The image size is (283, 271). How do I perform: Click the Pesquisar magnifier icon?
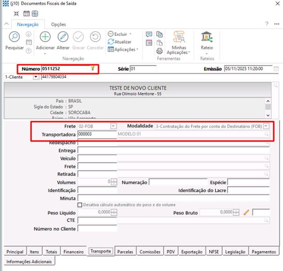pyautogui.click(x=14, y=37)
